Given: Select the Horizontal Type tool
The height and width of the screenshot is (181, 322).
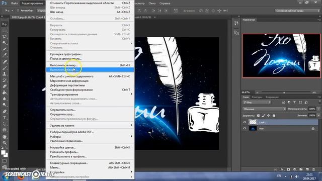Looking at the screenshot, I should click(x=5, y=118).
